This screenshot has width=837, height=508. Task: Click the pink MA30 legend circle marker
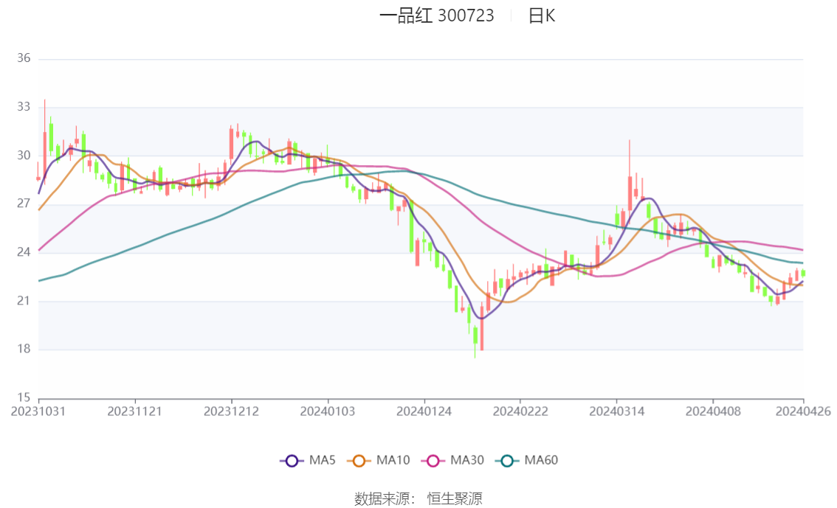pyautogui.click(x=433, y=461)
